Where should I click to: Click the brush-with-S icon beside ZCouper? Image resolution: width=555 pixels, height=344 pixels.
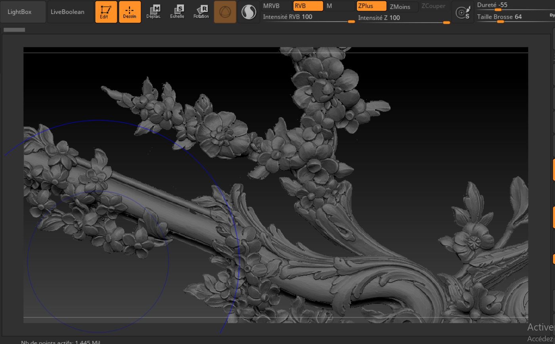coord(463,12)
